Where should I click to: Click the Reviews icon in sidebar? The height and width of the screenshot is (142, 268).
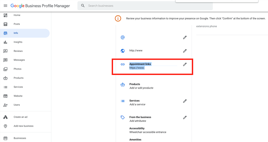[x=6, y=51]
